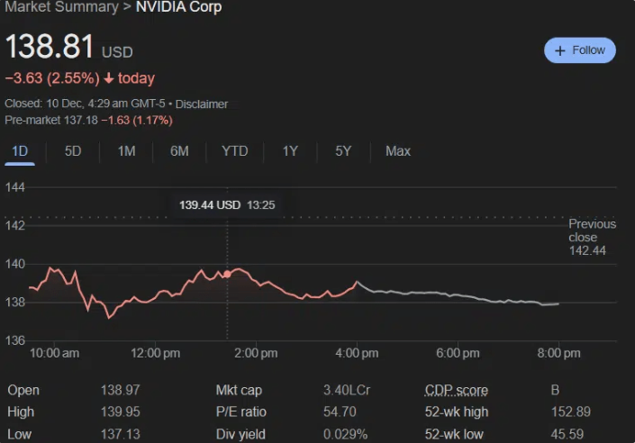
Task: Click the 12:00 pm axis label
Action: tap(155, 353)
